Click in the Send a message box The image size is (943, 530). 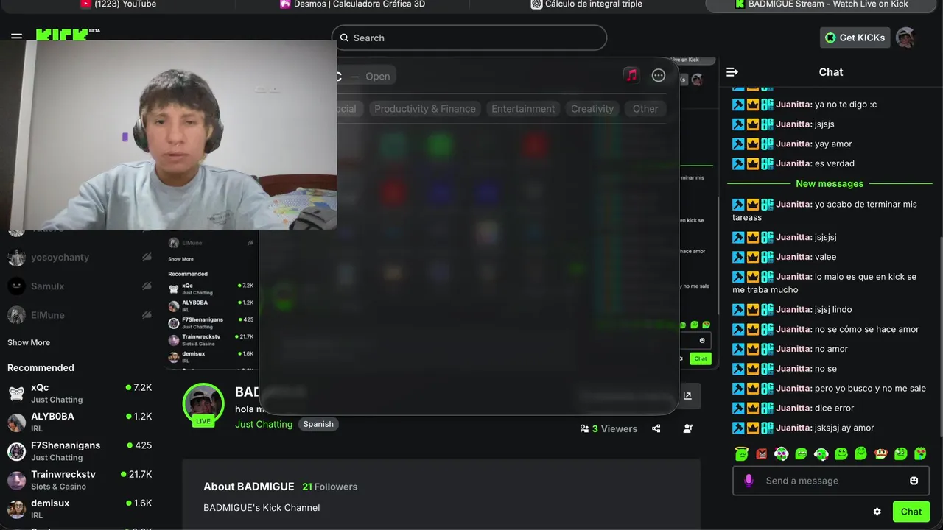coord(831,481)
